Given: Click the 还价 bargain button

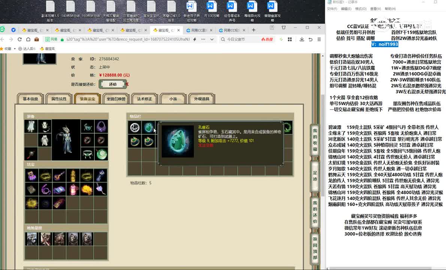Looking at the screenshot, I should pos(112,84).
